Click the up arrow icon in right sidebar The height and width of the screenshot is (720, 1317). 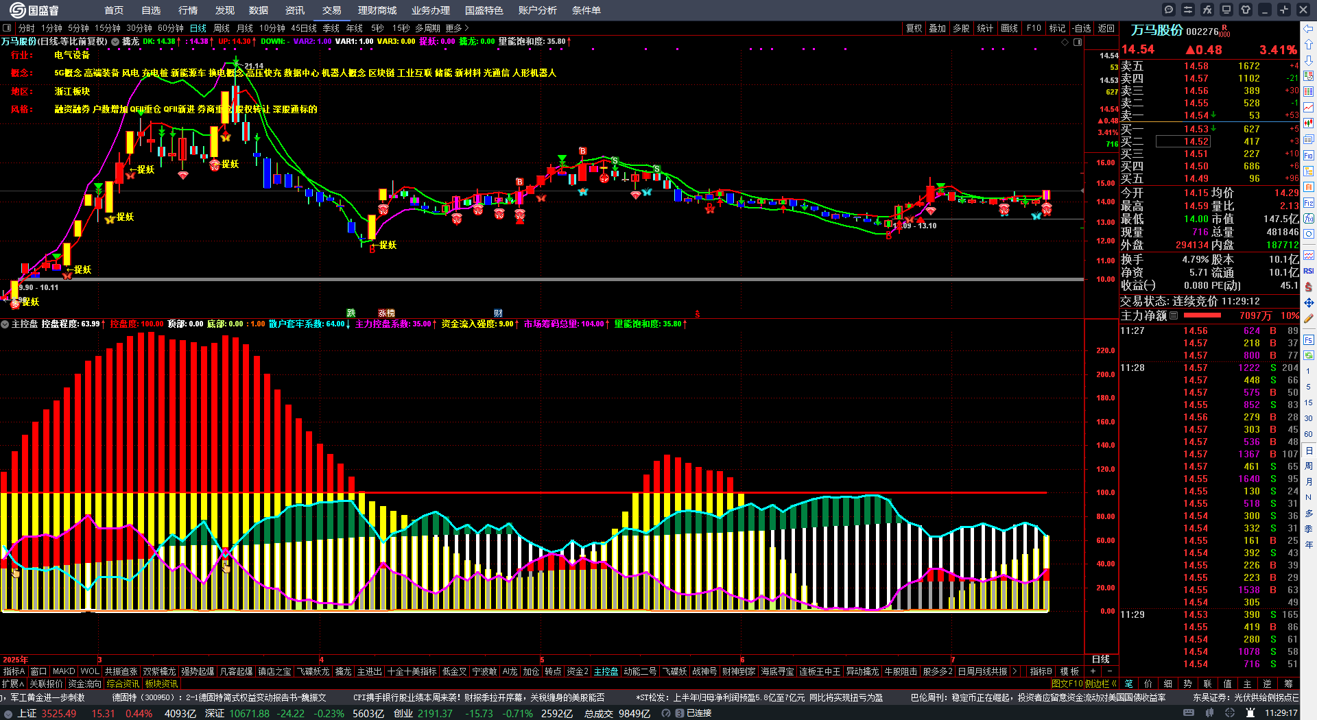tap(1309, 44)
